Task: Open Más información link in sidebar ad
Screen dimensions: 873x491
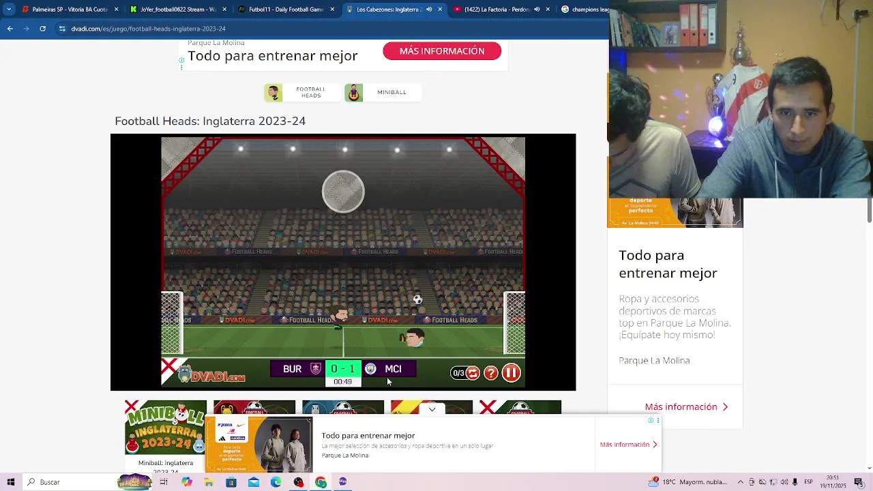Action: tap(687, 407)
